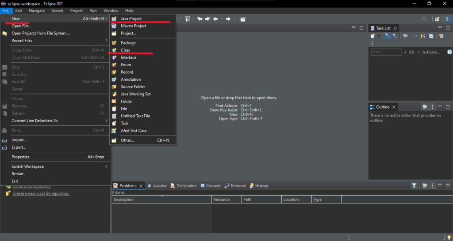This screenshot has width=453, height=241.
Task: Choose Untitled Text File entry
Action: pyautogui.click(x=143, y=116)
